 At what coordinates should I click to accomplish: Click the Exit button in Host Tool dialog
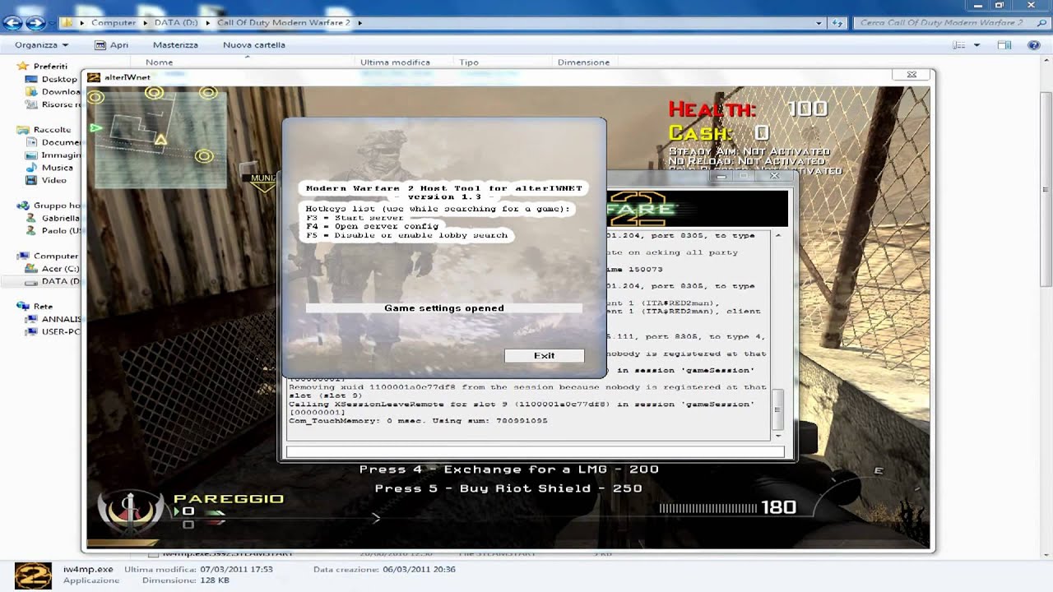pyautogui.click(x=544, y=355)
